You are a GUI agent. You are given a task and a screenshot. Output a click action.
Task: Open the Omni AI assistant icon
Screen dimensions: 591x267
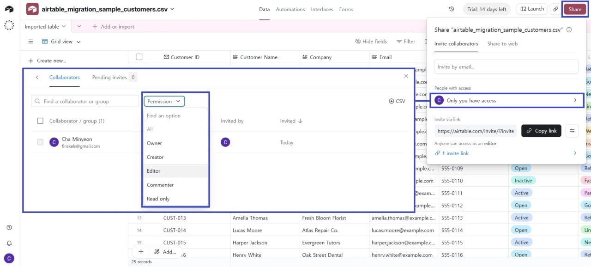click(x=9, y=25)
